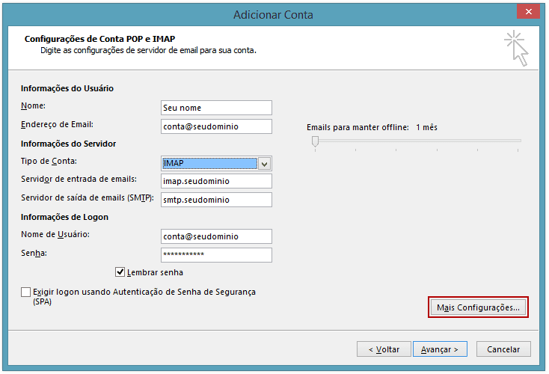The width and height of the screenshot is (549, 374).
Task: Click the cursor wizard icon in header
Action: pyautogui.click(x=516, y=49)
